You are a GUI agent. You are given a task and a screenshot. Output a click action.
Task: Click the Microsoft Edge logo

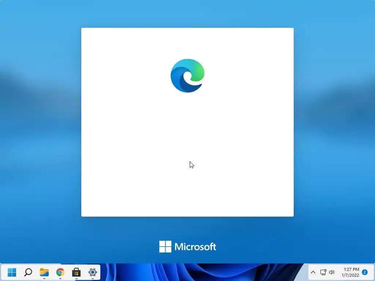(187, 75)
